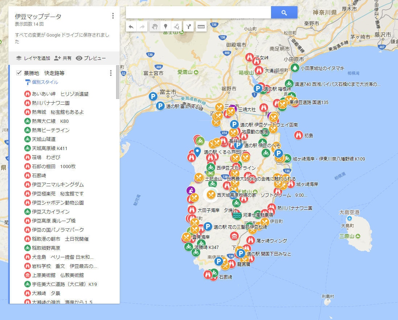The image size is (398, 320).
Task: Click the 初島 binoculars marker on map
Action: (x=299, y=135)
